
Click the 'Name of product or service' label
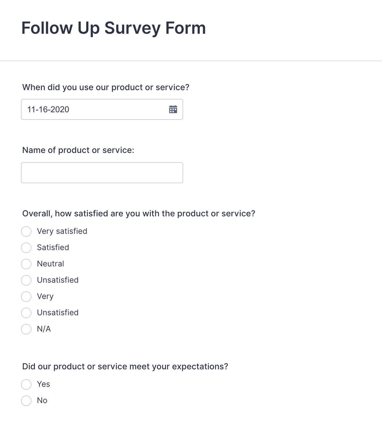click(78, 150)
